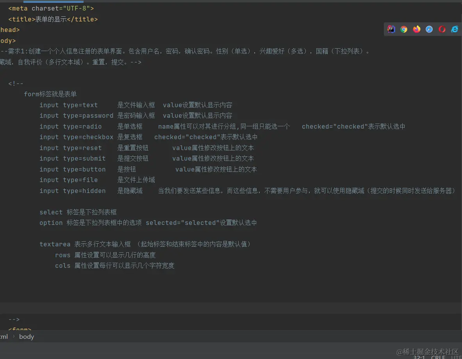Open preview in Safari browser
Viewport: 462px width, 359px height.
tap(429, 29)
